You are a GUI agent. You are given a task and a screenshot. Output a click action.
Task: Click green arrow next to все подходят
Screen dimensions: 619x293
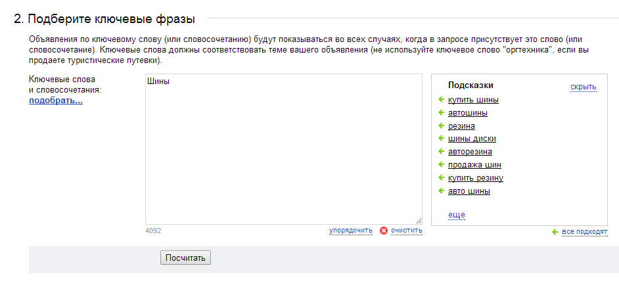555,232
